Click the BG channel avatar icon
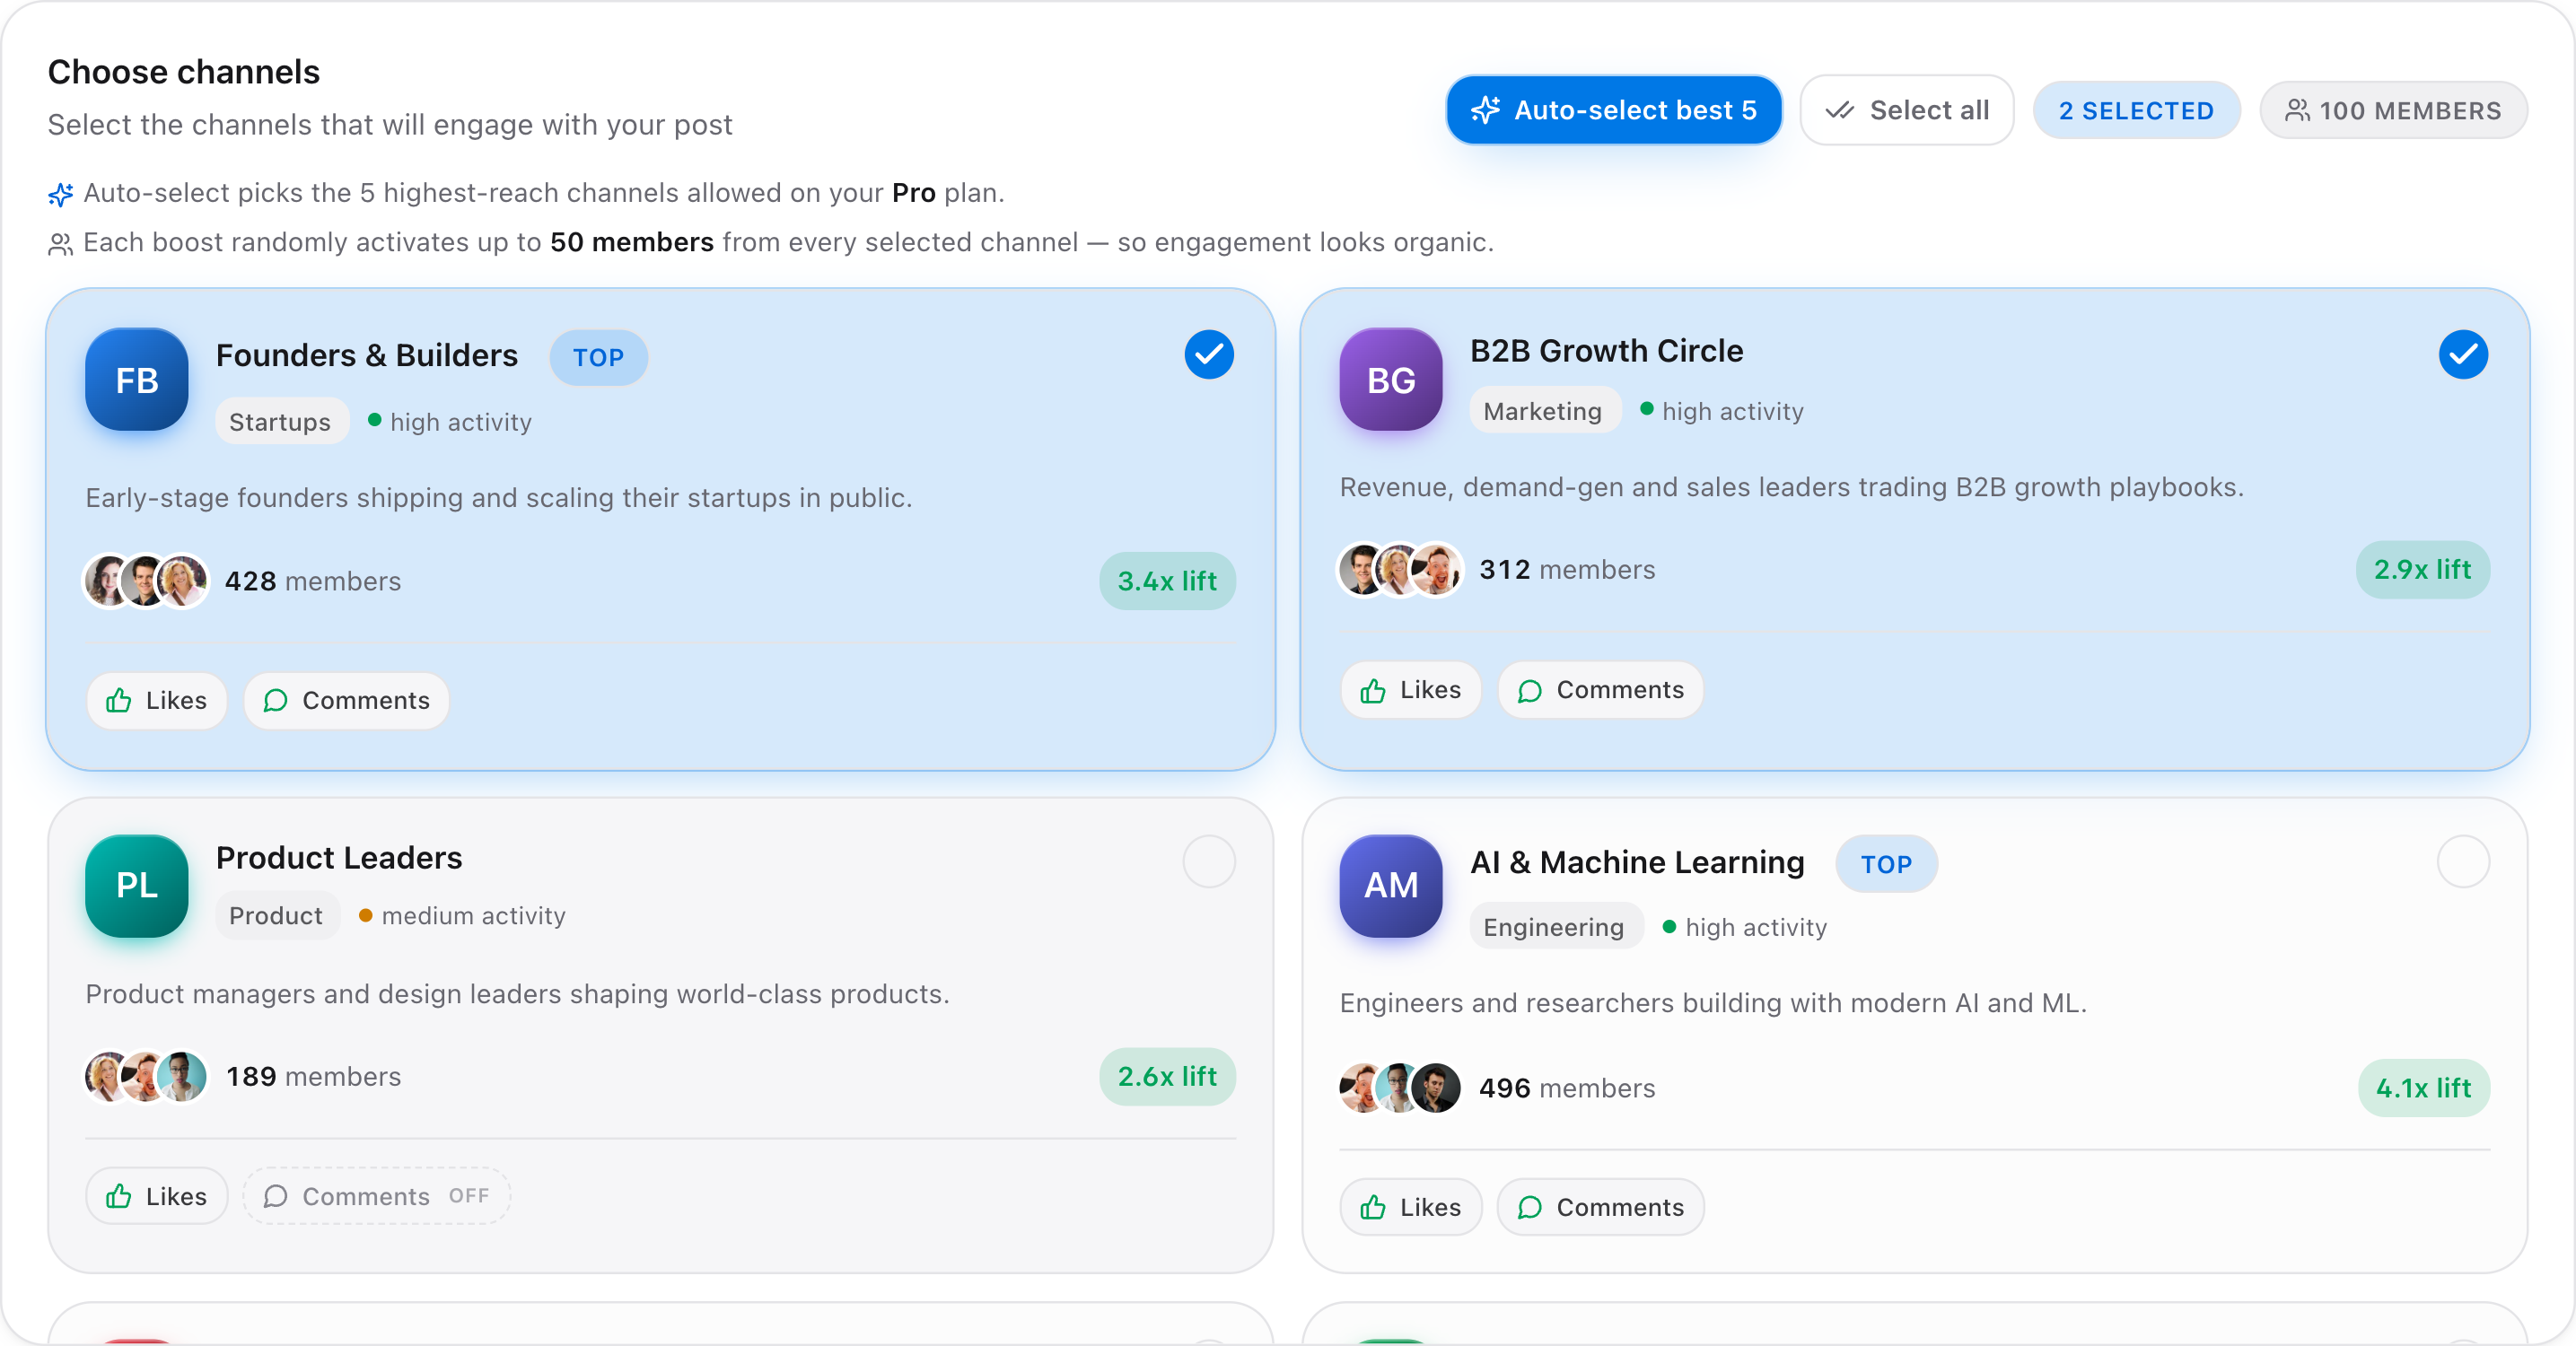Viewport: 2576px width, 1346px height. (1391, 380)
